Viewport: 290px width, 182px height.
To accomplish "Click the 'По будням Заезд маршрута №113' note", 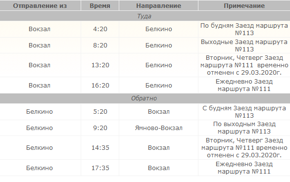I will click(244, 29).
